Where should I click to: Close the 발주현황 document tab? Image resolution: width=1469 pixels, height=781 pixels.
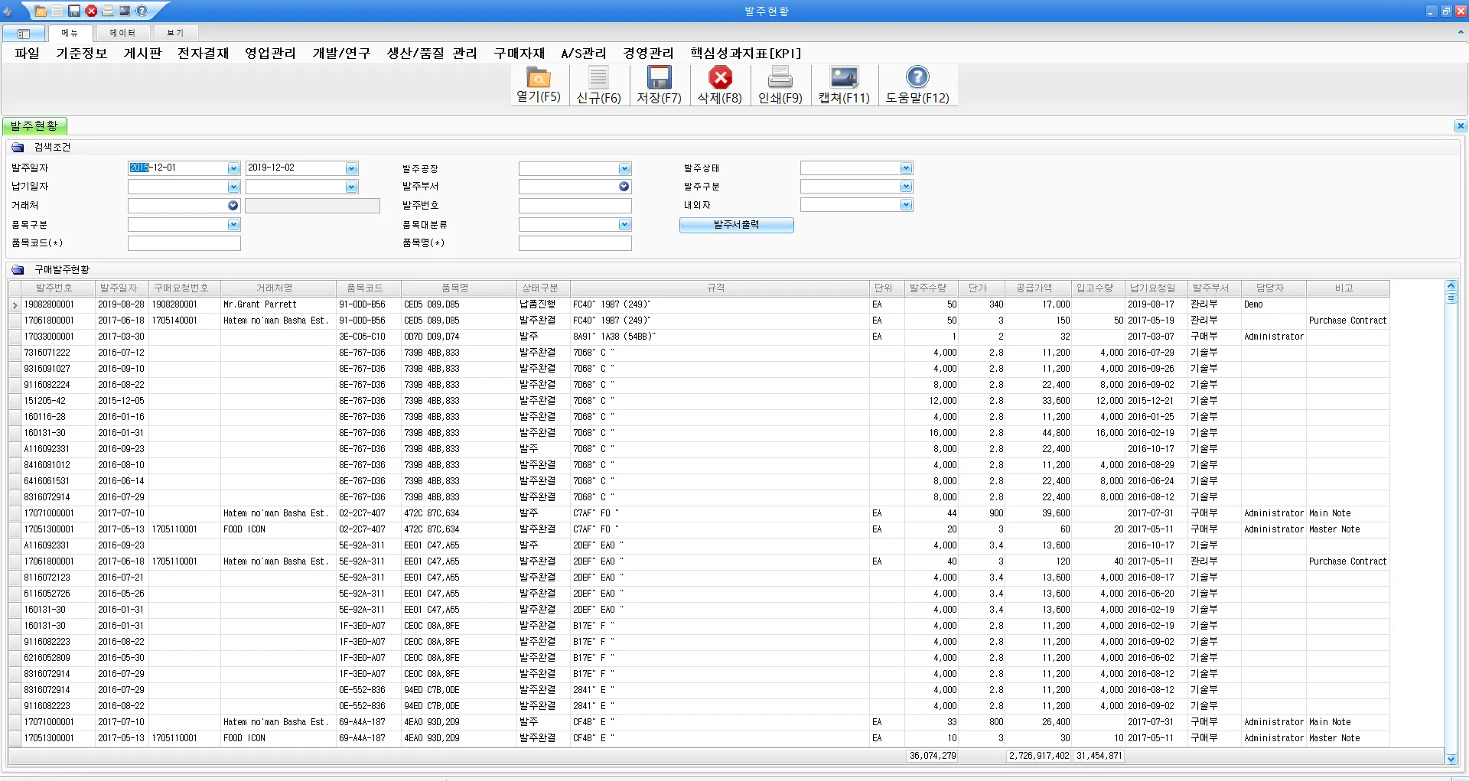(1460, 126)
